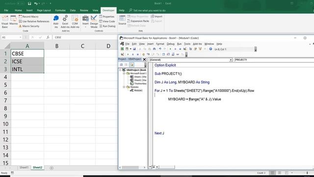The width and height of the screenshot is (314, 177).
Task: Open the VBA editor Add-Ins menu
Action: (197, 44)
